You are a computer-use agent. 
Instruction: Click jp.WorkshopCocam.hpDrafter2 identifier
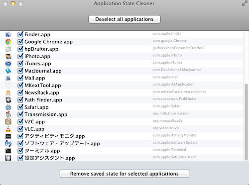tap(178, 48)
